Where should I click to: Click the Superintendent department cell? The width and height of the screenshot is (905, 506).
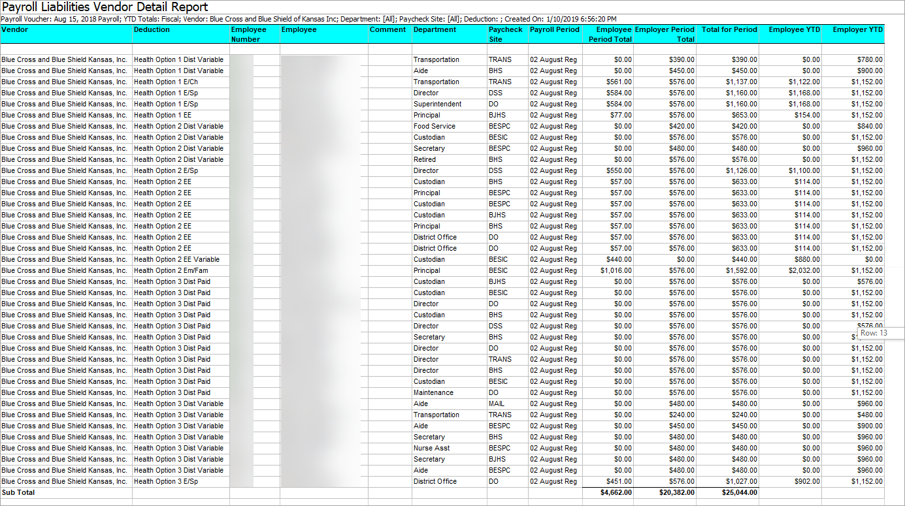click(x=438, y=104)
